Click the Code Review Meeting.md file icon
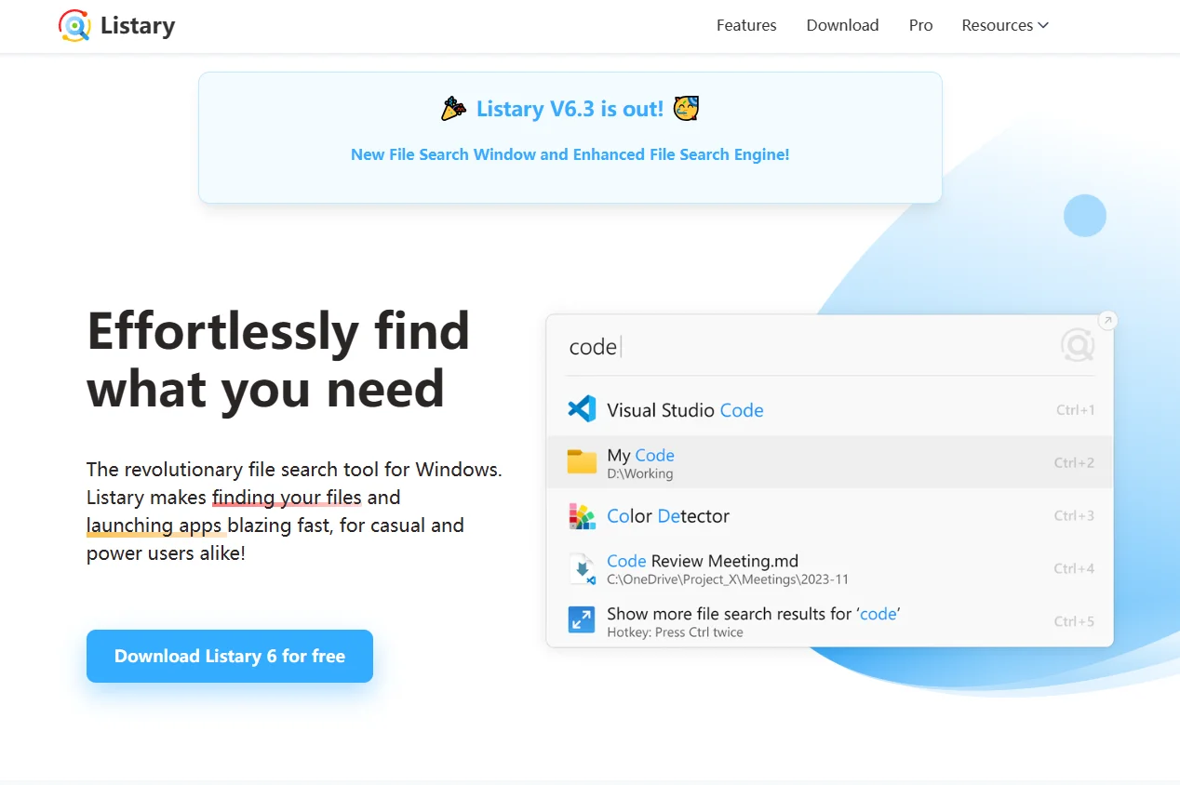Viewport: 1180px width, 785px height. click(582, 568)
